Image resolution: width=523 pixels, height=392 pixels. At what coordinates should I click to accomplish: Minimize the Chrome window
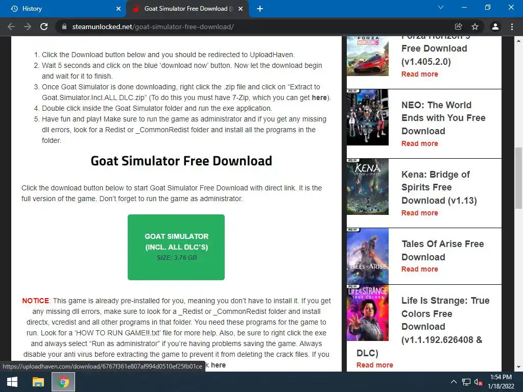[x=464, y=7]
